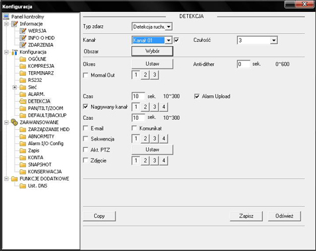Enable the E-mail checkbox

coord(86,128)
